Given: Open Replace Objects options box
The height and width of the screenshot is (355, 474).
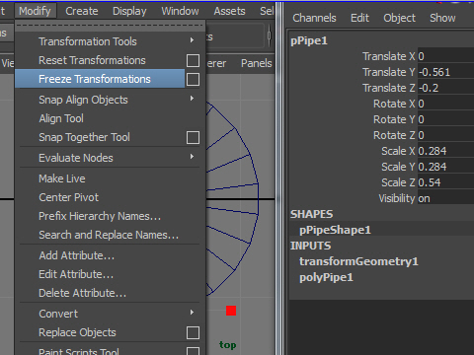Looking at the screenshot, I should (193, 332).
